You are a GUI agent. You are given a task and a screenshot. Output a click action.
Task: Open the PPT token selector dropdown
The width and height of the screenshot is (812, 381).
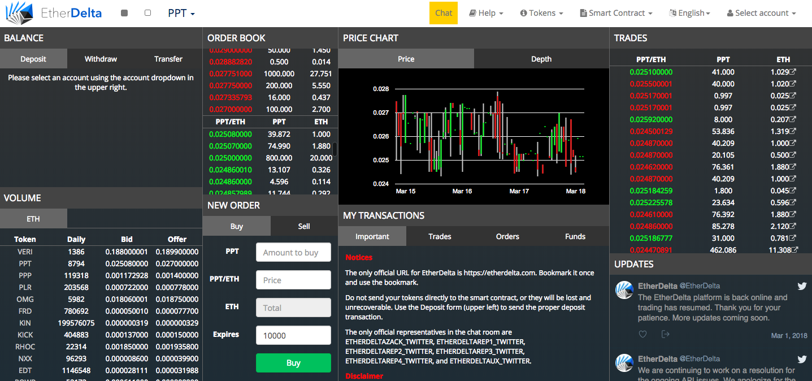pyautogui.click(x=181, y=13)
